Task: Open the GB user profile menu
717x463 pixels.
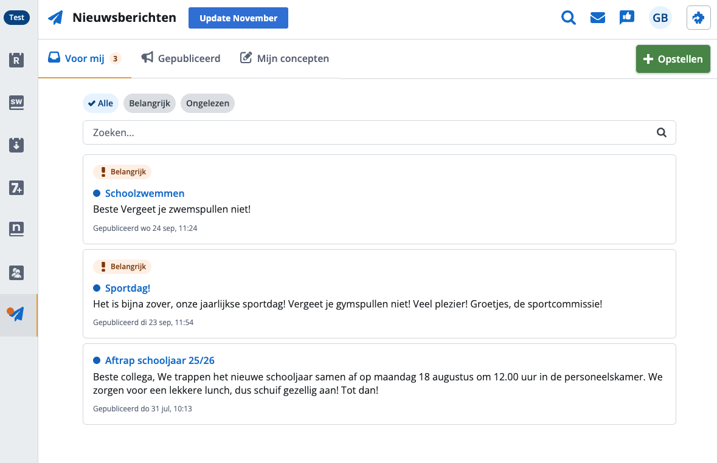Action: pos(660,18)
